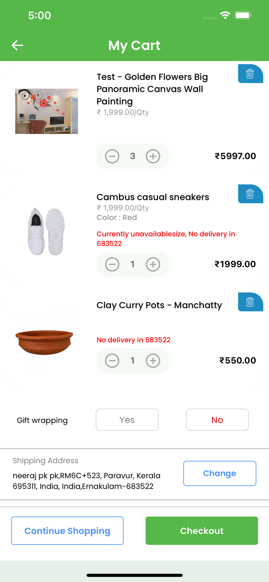This screenshot has width=269, height=582.
Task: Open the sneakers product thumbnail
Action: pos(46,232)
